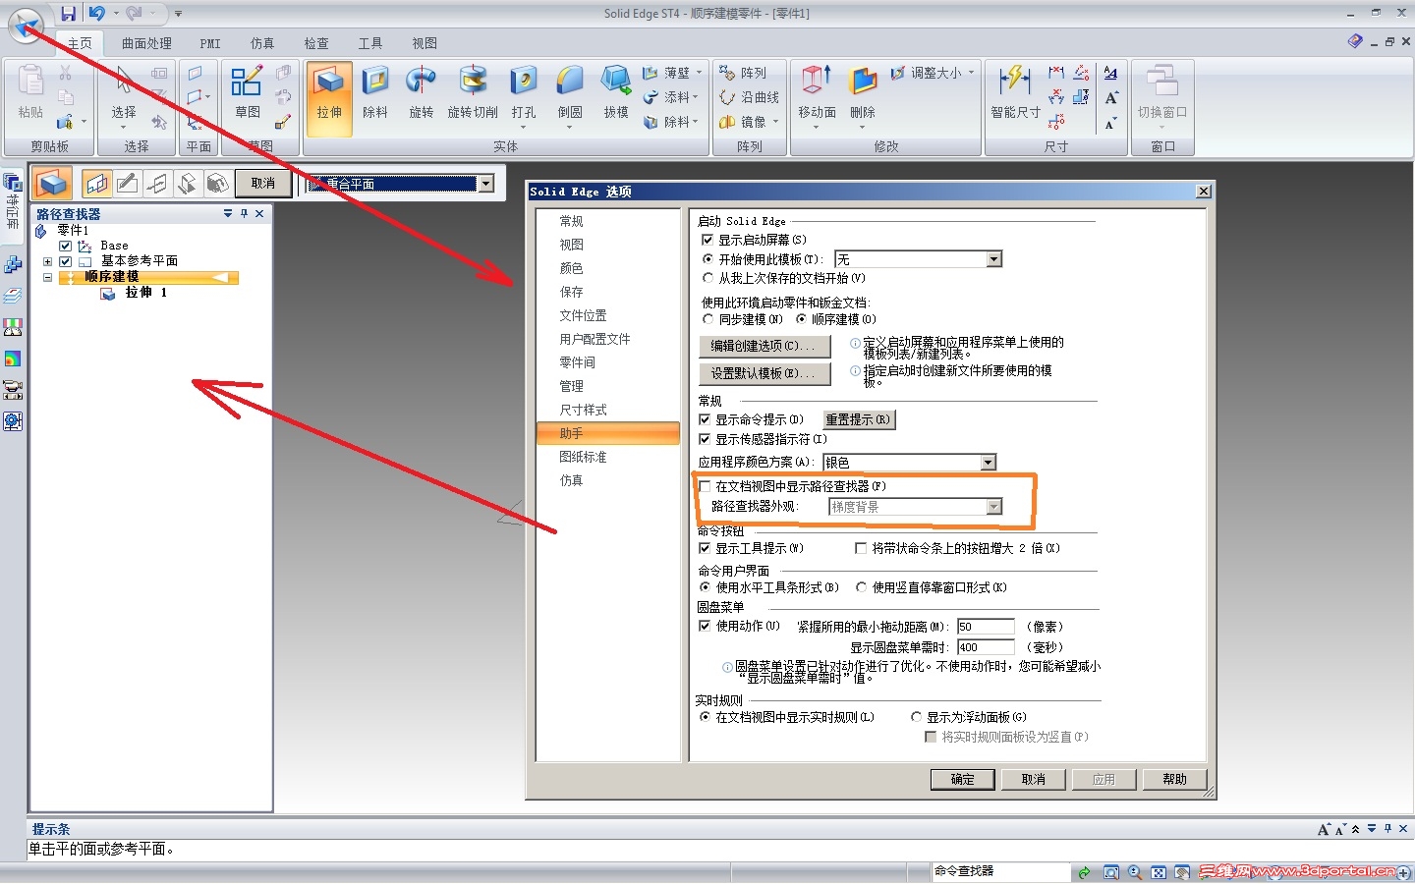Click the 薄壁 thin wall tool
1415x884 pixels.
tap(666, 73)
